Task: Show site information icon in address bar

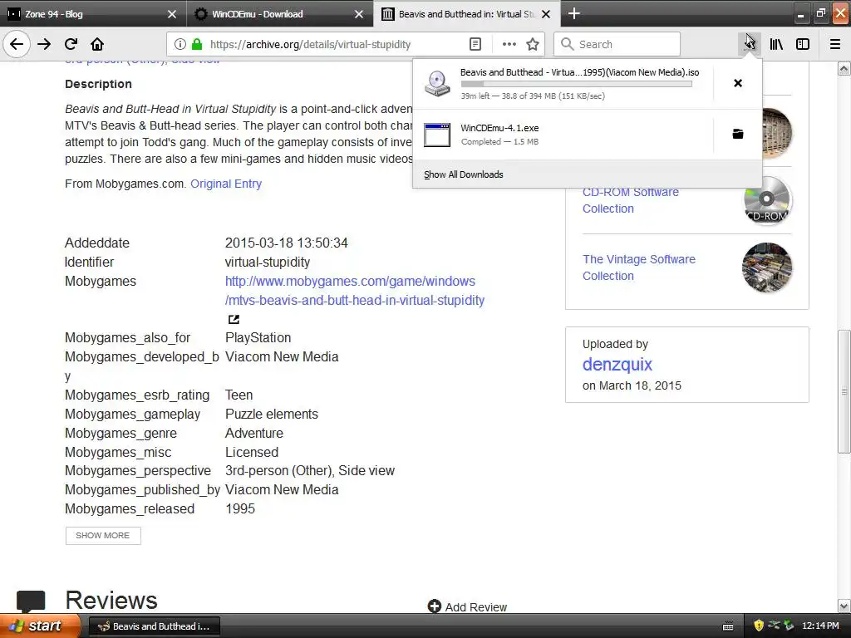Action: pyautogui.click(x=180, y=45)
